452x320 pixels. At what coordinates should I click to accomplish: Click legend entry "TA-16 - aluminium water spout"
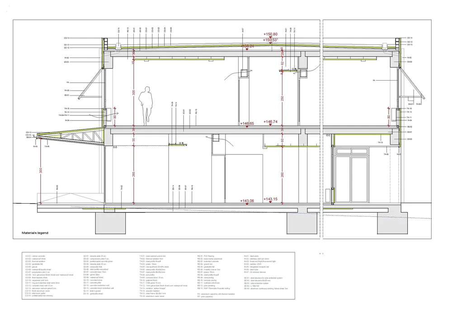151,296
